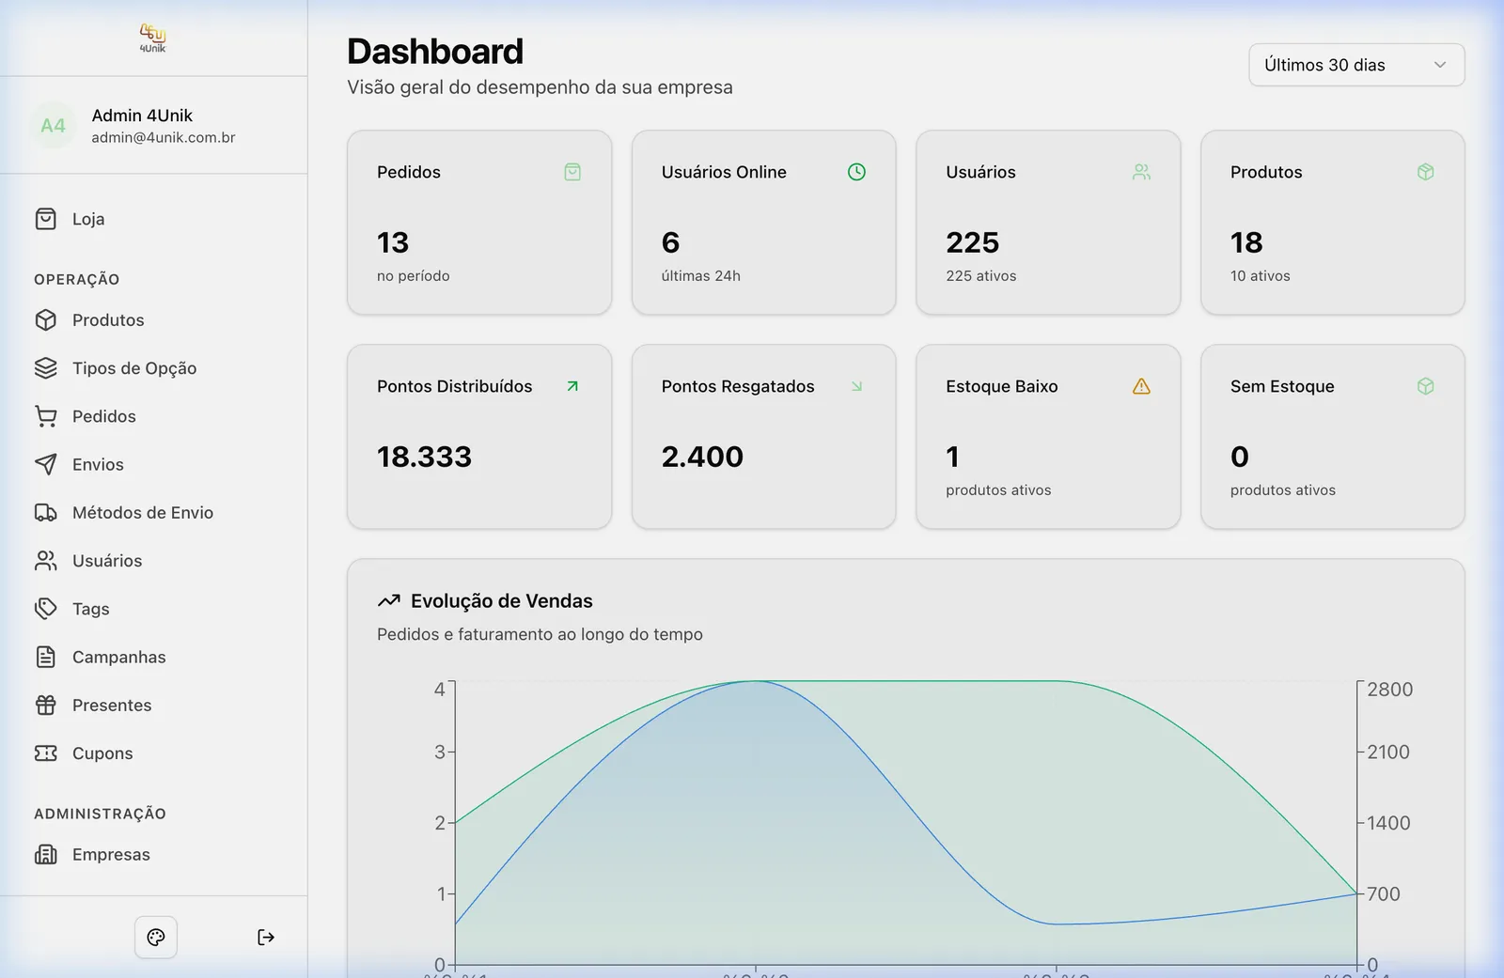The image size is (1504, 978).
Task: Click the box icon on Produtos card
Action: click(1426, 172)
